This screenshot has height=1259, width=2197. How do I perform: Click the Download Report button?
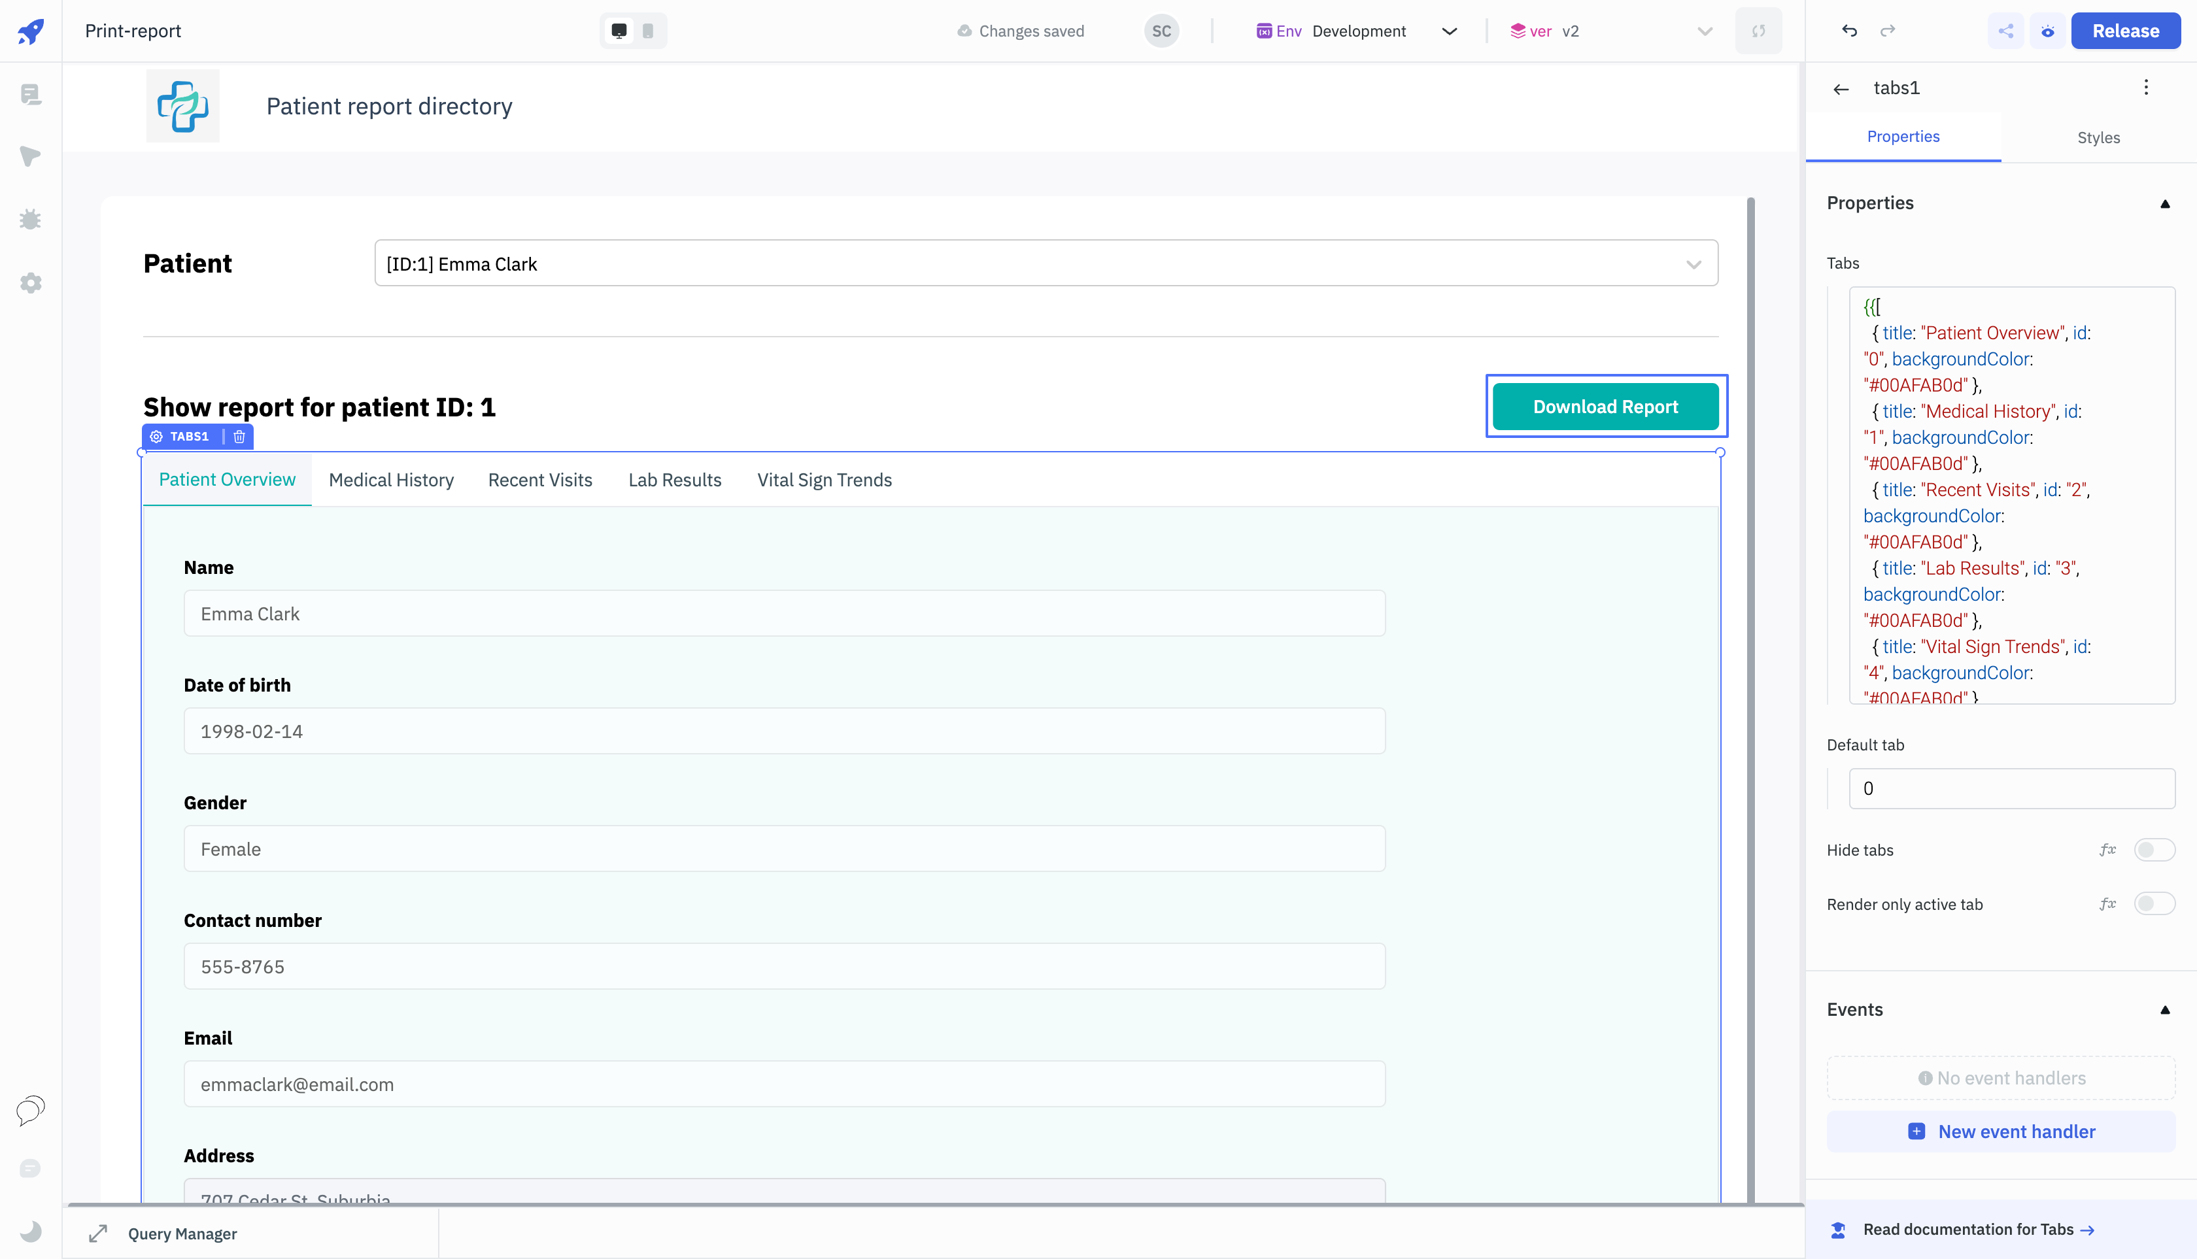pyautogui.click(x=1605, y=407)
